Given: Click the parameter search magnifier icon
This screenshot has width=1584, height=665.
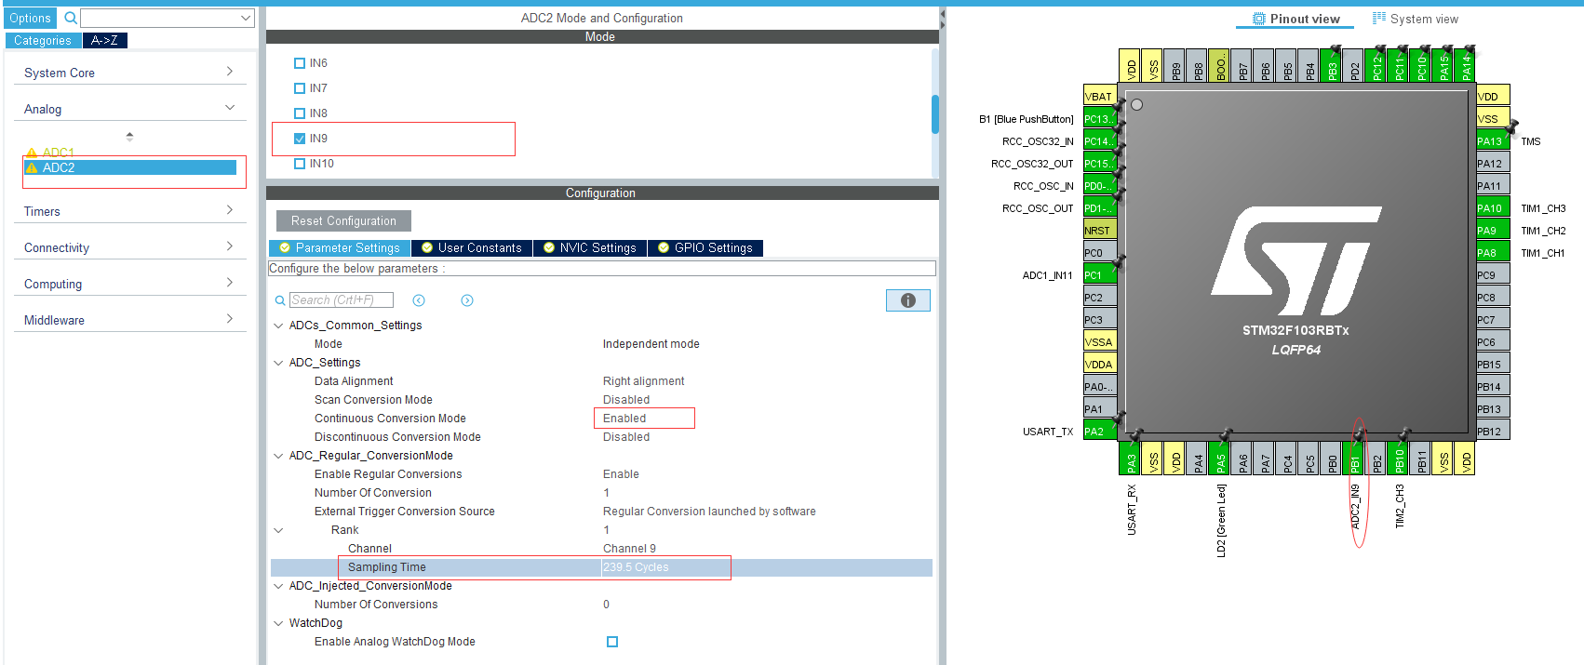Looking at the screenshot, I should coord(280,300).
